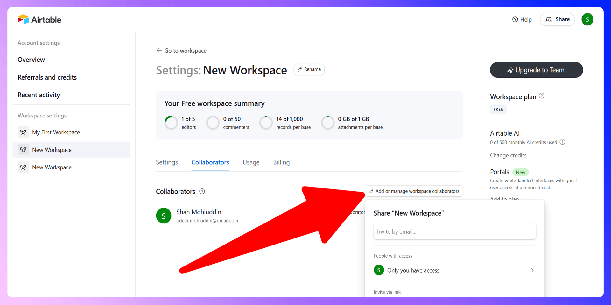Open Recent activity page
The image size is (611, 305).
pyautogui.click(x=39, y=95)
